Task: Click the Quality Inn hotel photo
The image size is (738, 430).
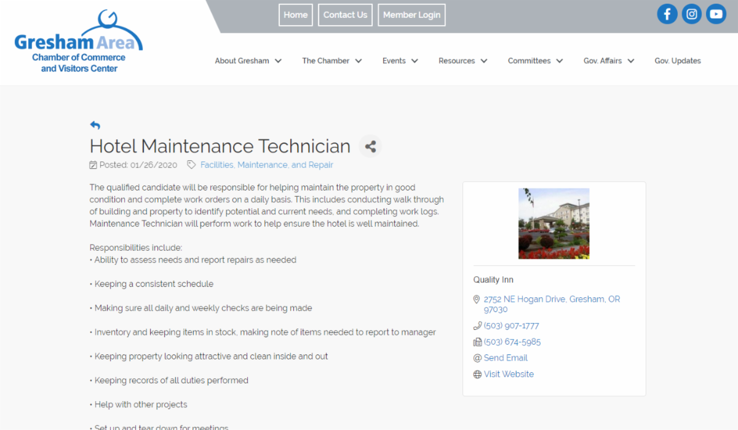Action: coord(553,224)
